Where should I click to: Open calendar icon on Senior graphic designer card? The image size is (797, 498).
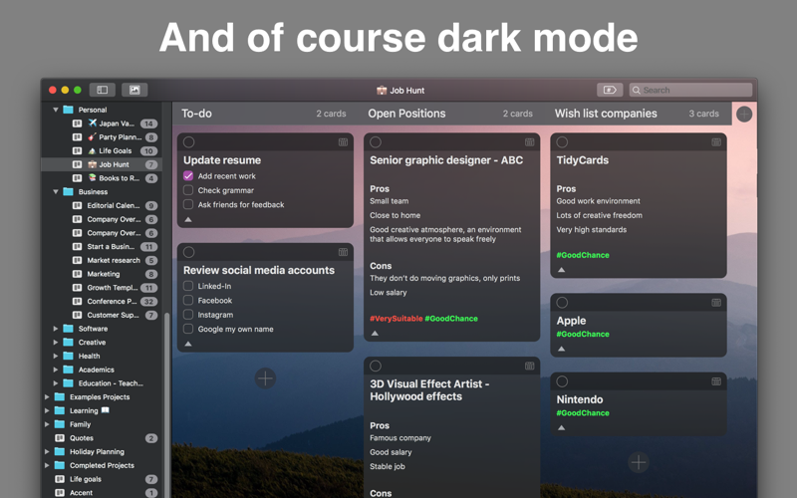pos(530,142)
